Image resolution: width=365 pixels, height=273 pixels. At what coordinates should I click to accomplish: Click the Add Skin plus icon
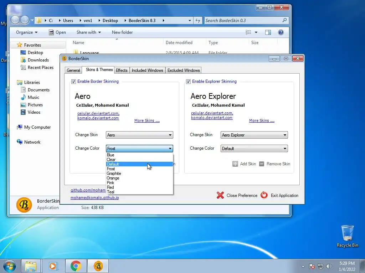tap(235, 164)
